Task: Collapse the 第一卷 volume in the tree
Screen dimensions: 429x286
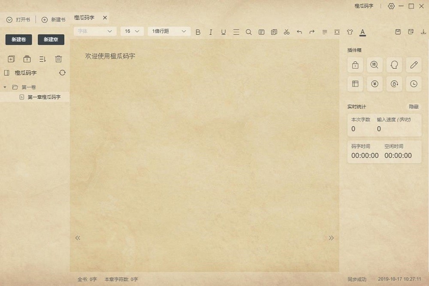Action: [4, 87]
